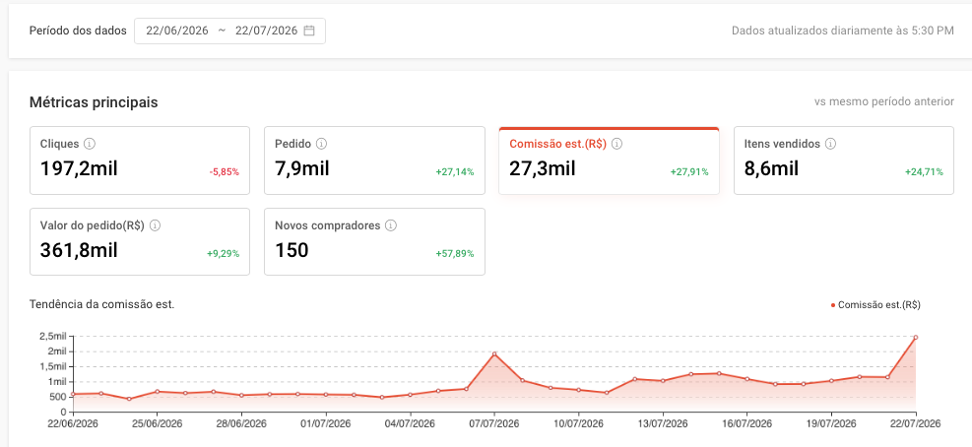Viewport: 972px width, 447px height.
Task: Select the Comissão est.(R$) metric card
Action: click(x=609, y=160)
